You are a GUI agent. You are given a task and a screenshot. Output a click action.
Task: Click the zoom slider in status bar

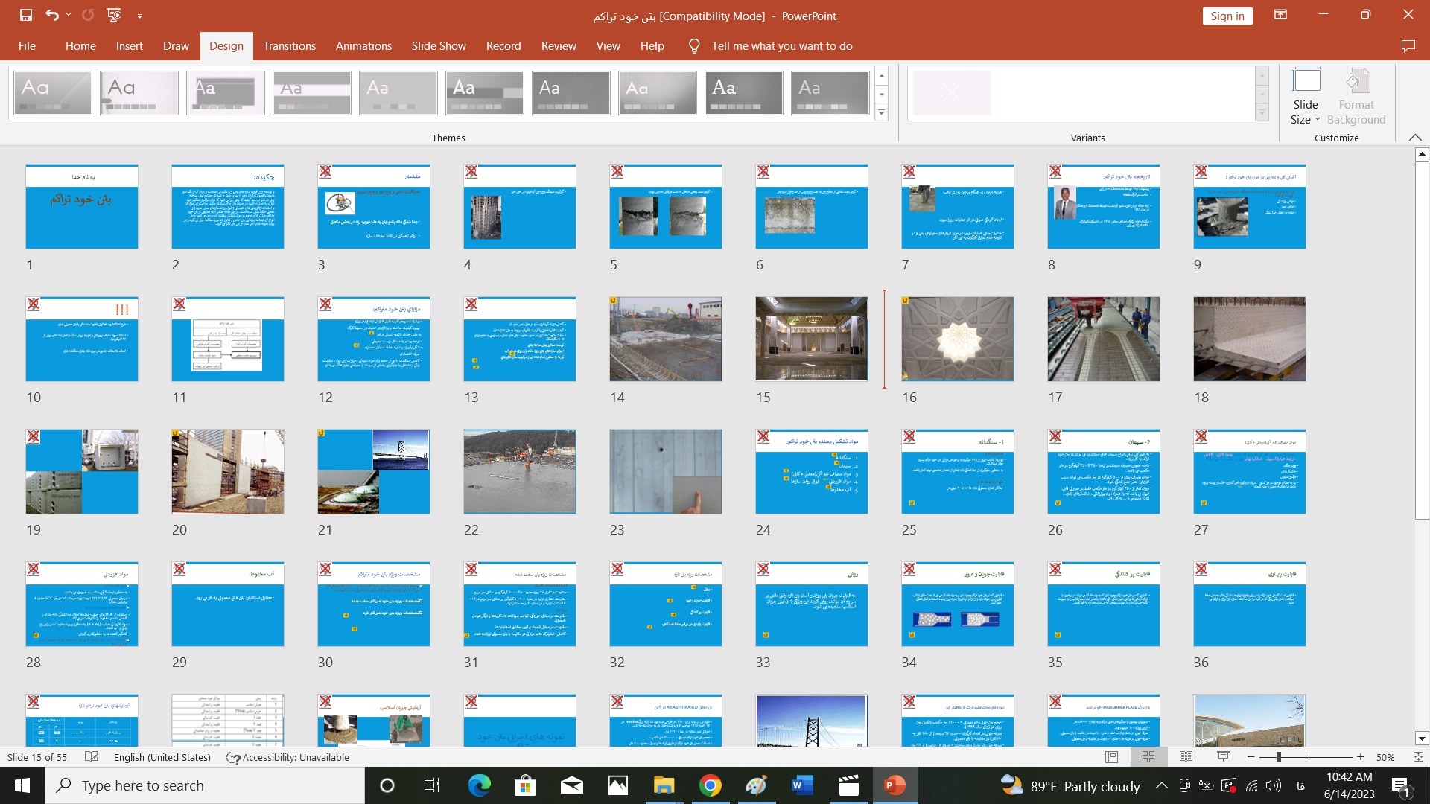[x=1279, y=757]
